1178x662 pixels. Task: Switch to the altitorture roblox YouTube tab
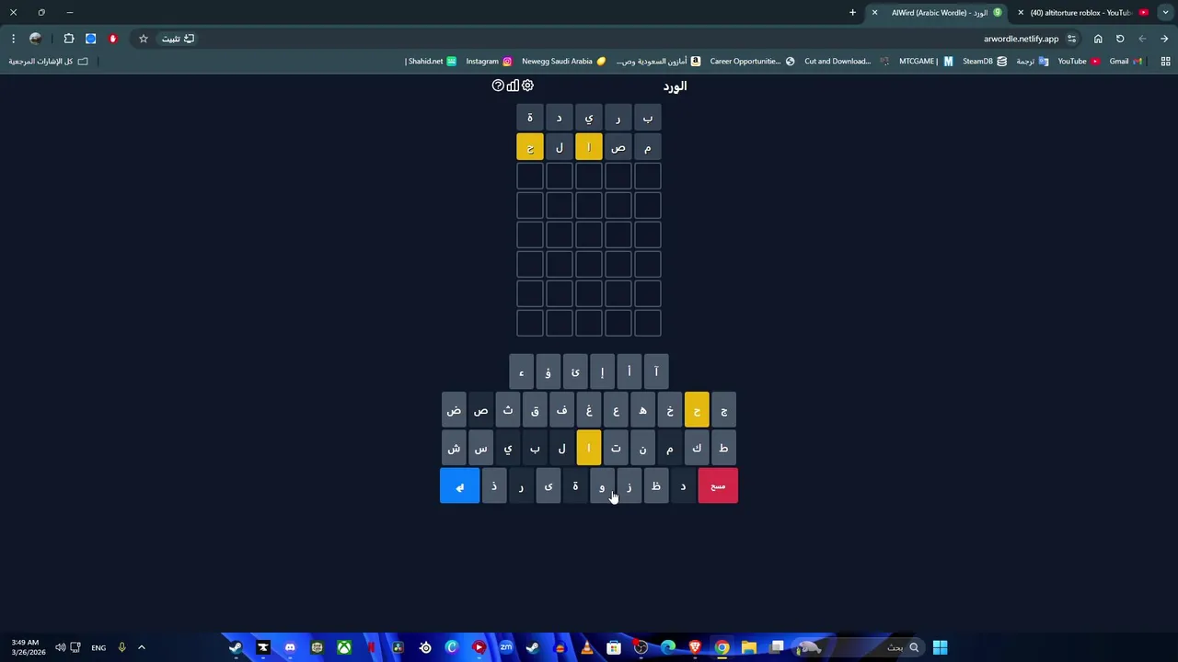[1084, 13]
